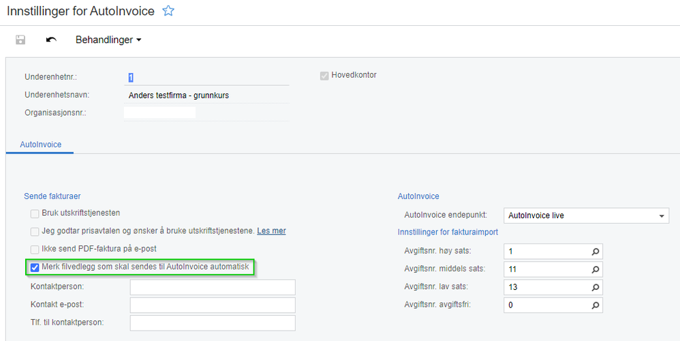Click the Innstillinger for AutoInvoice title
Image resolution: width=680 pixels, height=341 pixels.
tap(80, 11)
